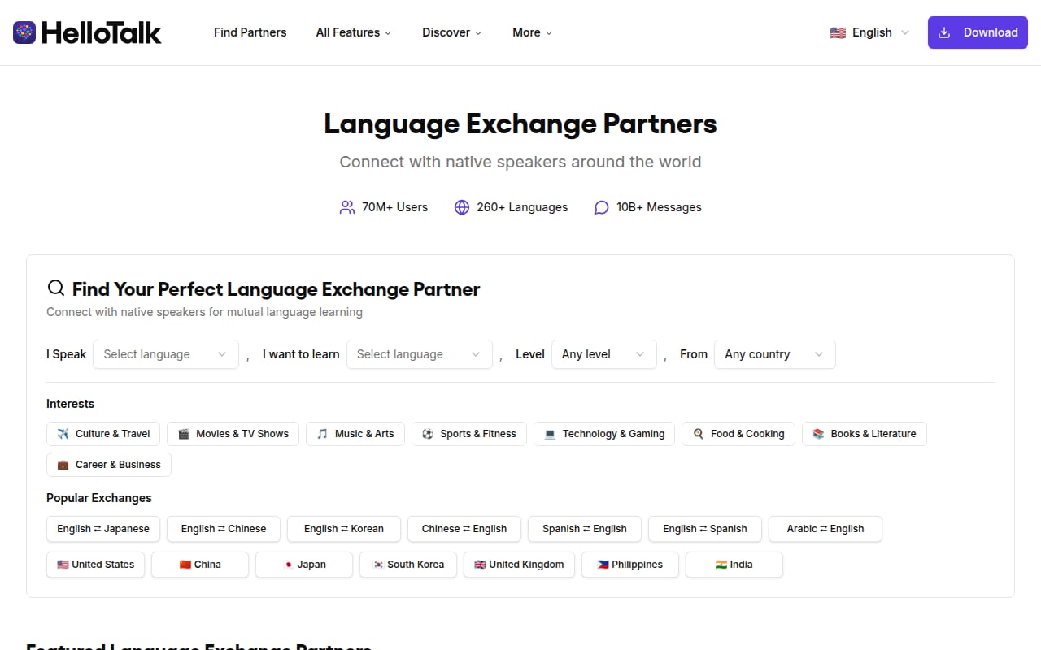Pick the Arabic ⇄ English exchange

pos(825,529)
